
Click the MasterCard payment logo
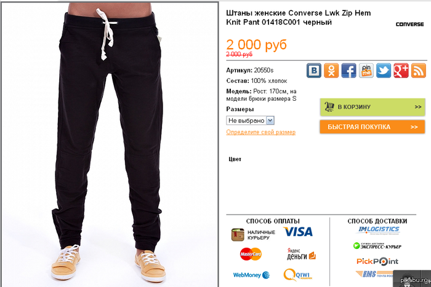click(251, 254)
